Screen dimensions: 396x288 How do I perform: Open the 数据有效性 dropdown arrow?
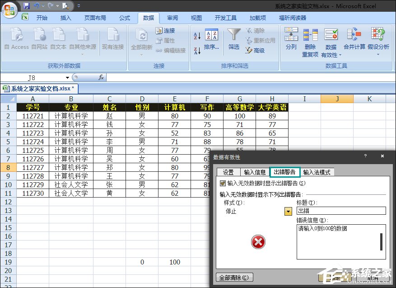340,55
